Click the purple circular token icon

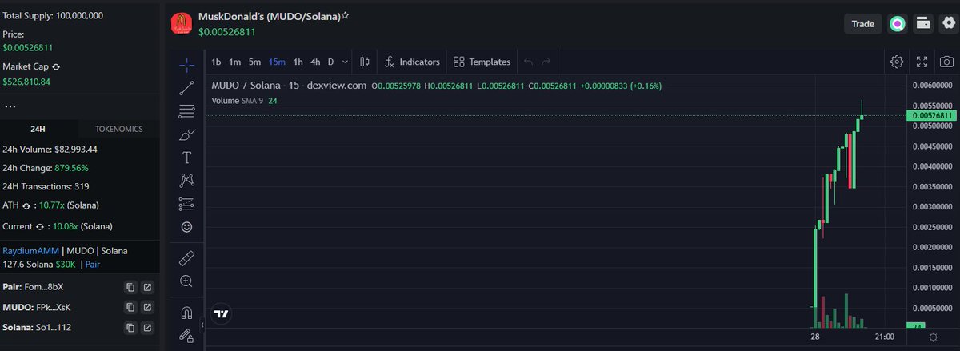[x=898, y=24]
